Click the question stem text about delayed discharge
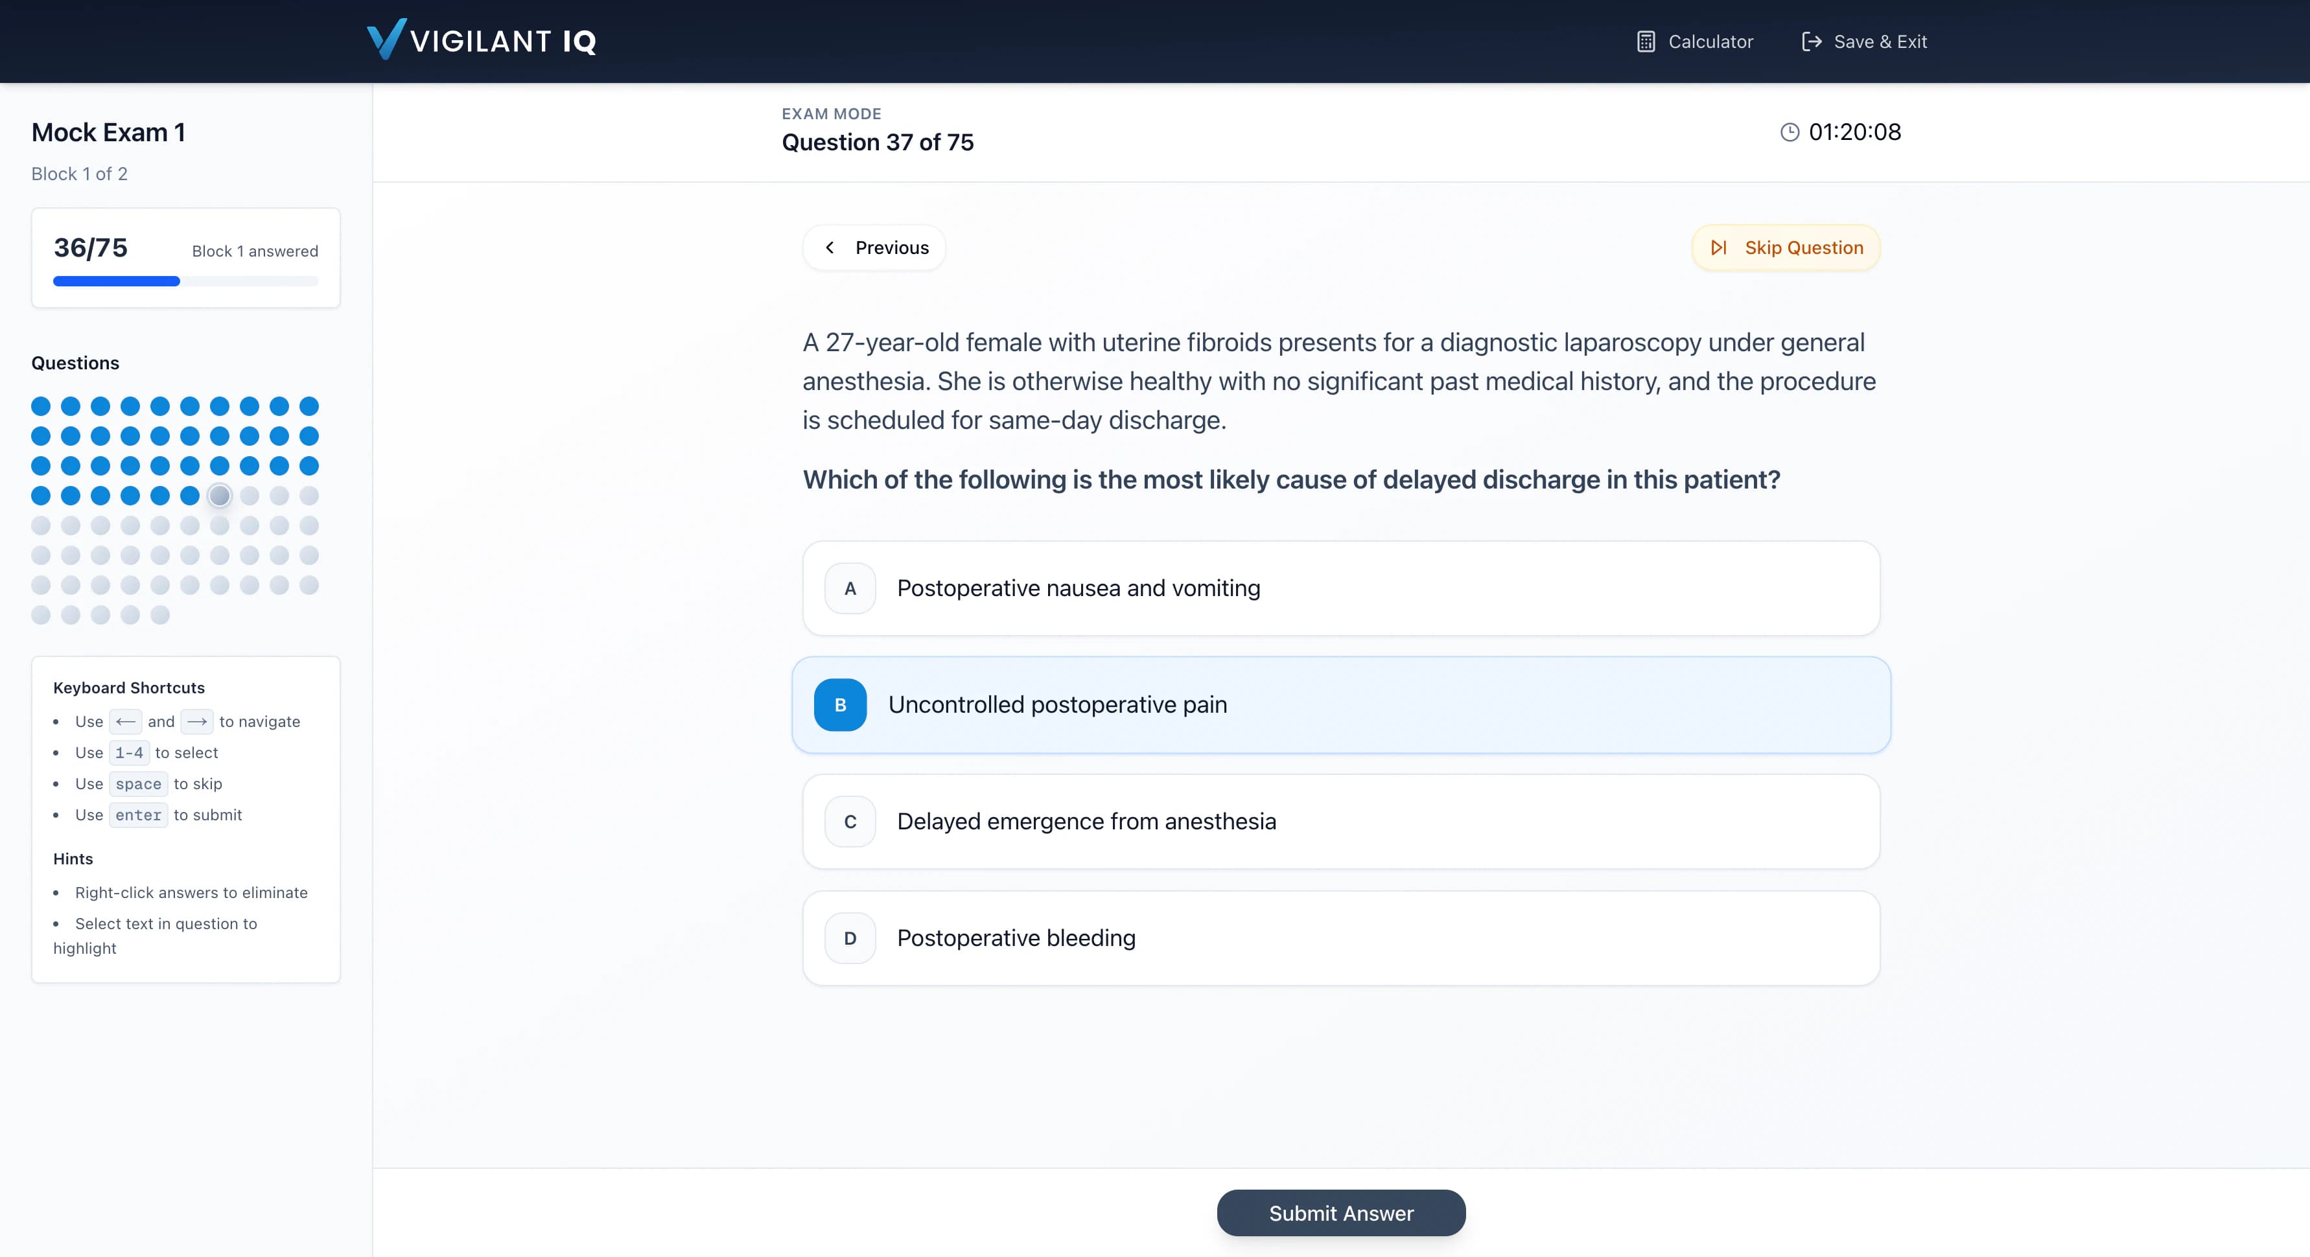 coord(1291,479)
